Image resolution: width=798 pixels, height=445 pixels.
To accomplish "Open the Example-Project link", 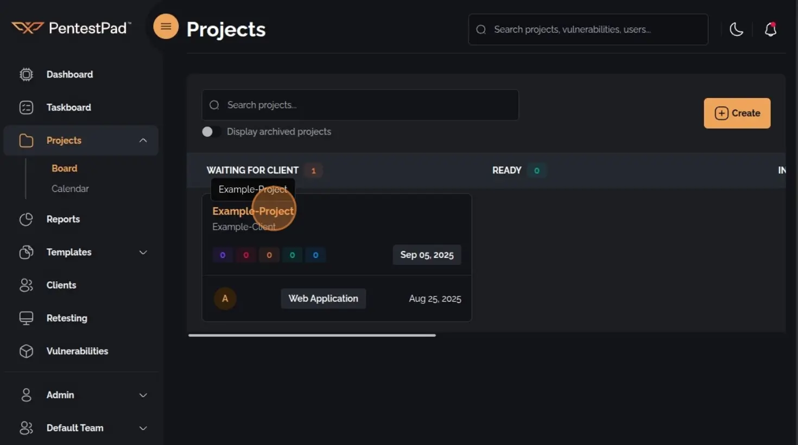I will (x=253, y=211).
